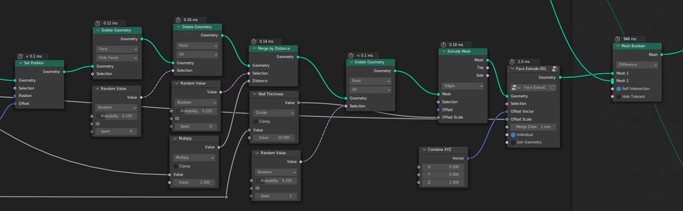Click the Geometry output socket of Set Position
This screenshot has width=683, height=211.
pos(64,71)
